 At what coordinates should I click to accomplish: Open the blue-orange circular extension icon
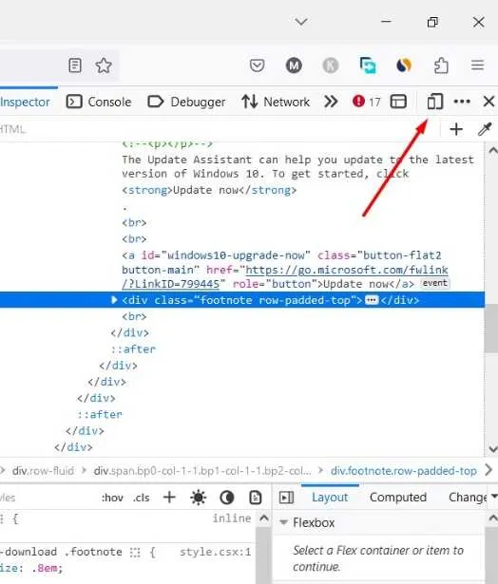coord(404,66)
